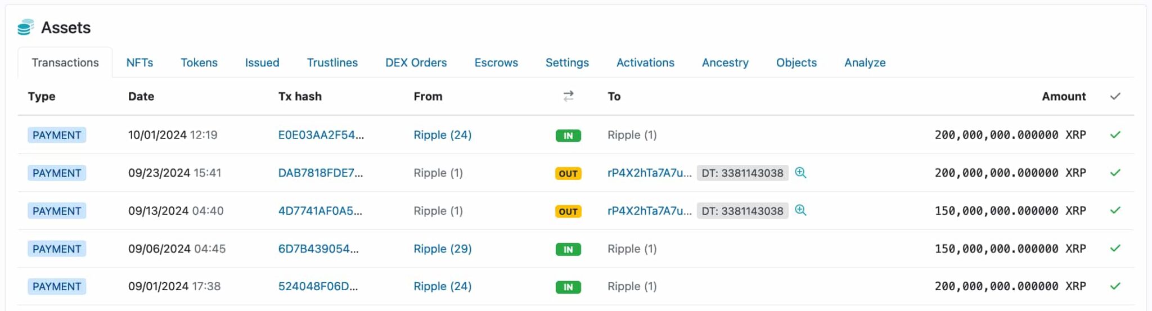Click magnifier icon on 09/13/2024 payment row
The height and width of the screenshot is (311, 1152).
coord(800,210)
